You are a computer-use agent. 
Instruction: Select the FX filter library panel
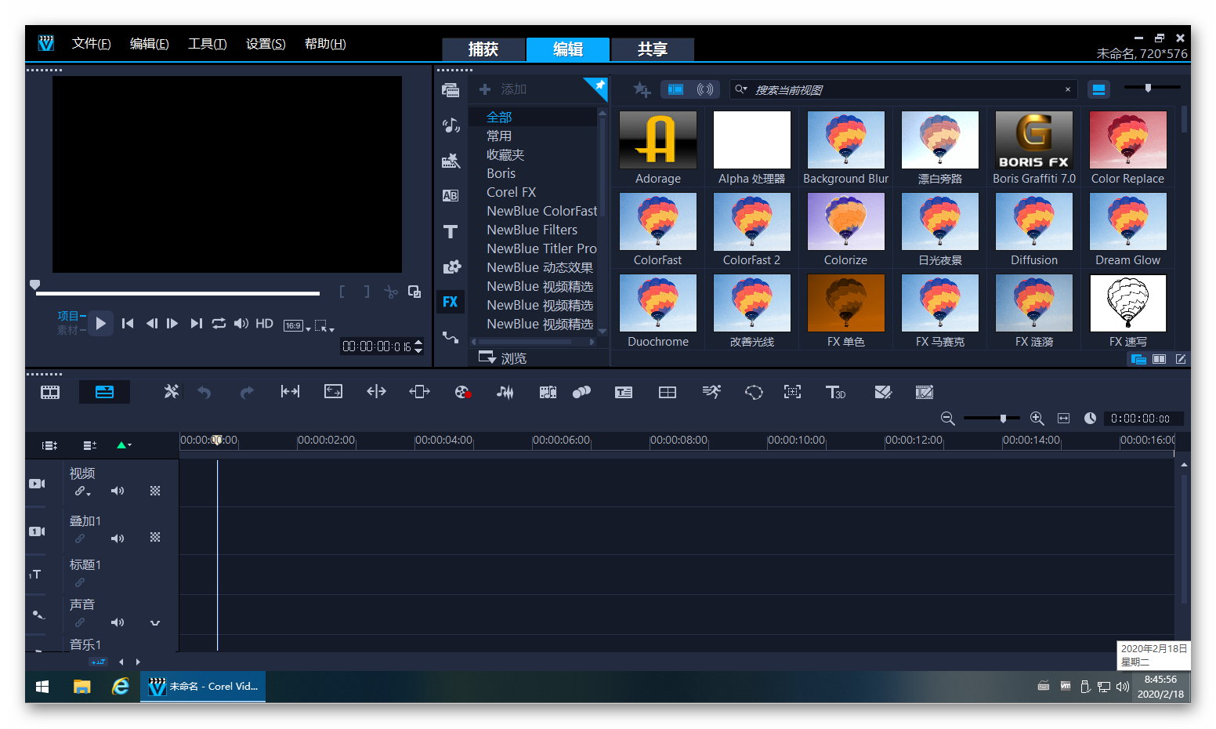pos(451,302)
